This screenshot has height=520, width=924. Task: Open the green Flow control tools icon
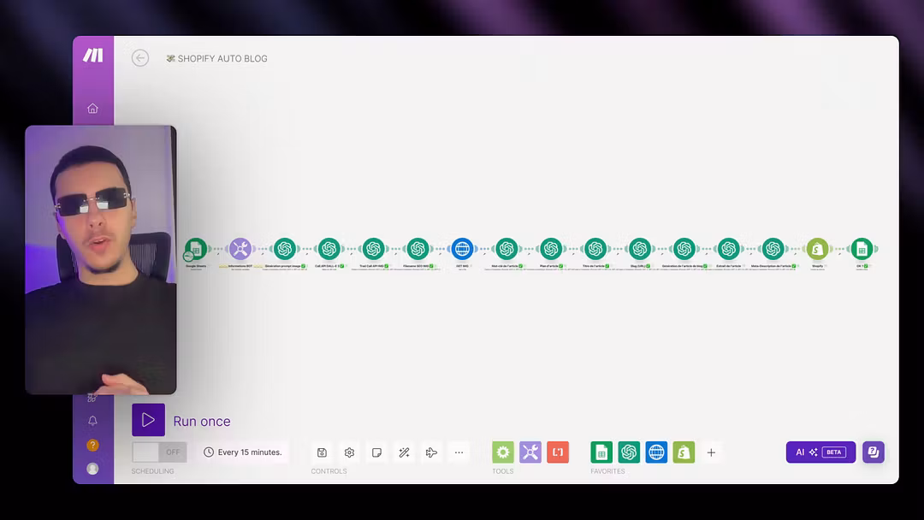[x=503, y=452]
